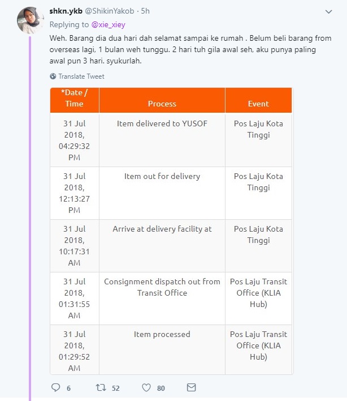Screen dimensions: 347x401
Task: Click the Event column header
Action: (258, 104)
